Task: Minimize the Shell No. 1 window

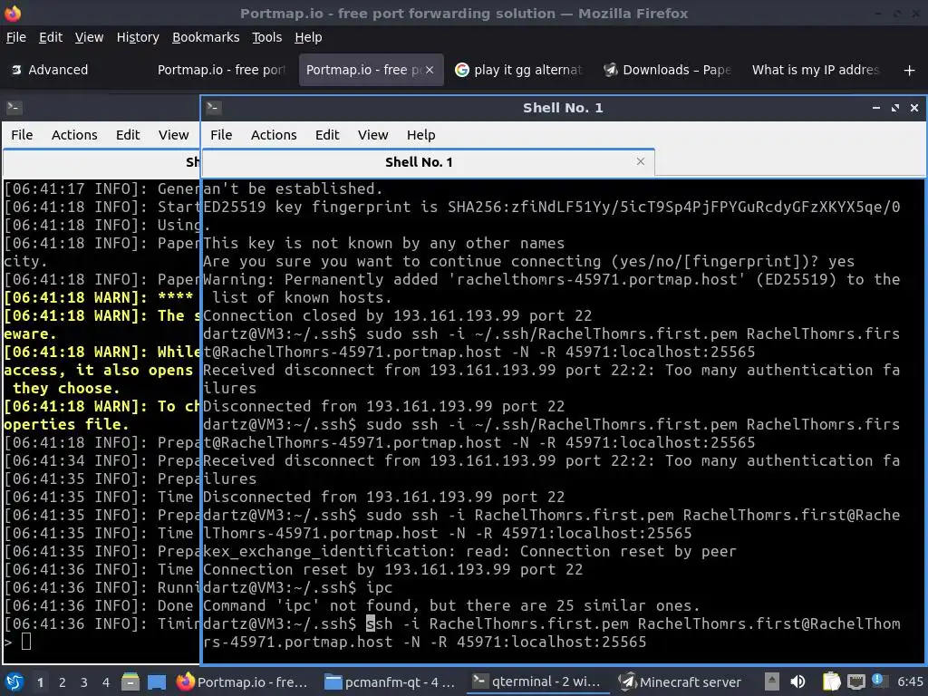Action: tap(876, 108)
